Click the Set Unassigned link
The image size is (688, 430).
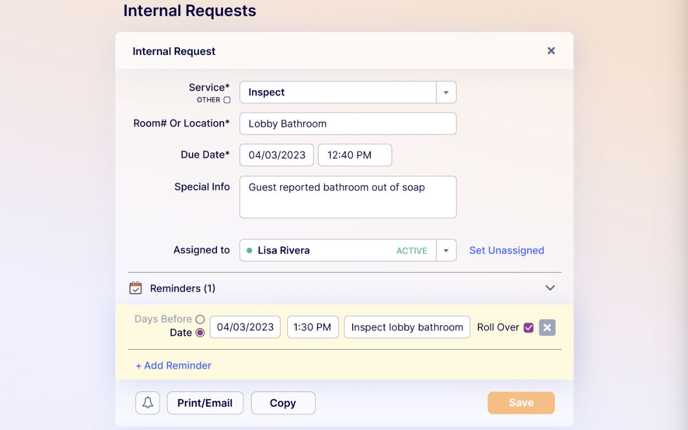(x=506, y=251)
